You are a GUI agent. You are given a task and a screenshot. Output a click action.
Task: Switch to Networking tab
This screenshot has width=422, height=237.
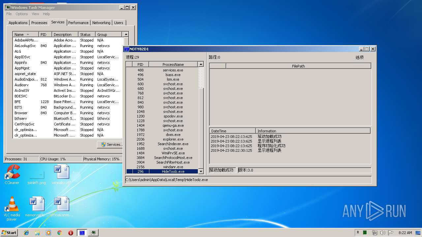pyautogui.click(x=101, y=23)
